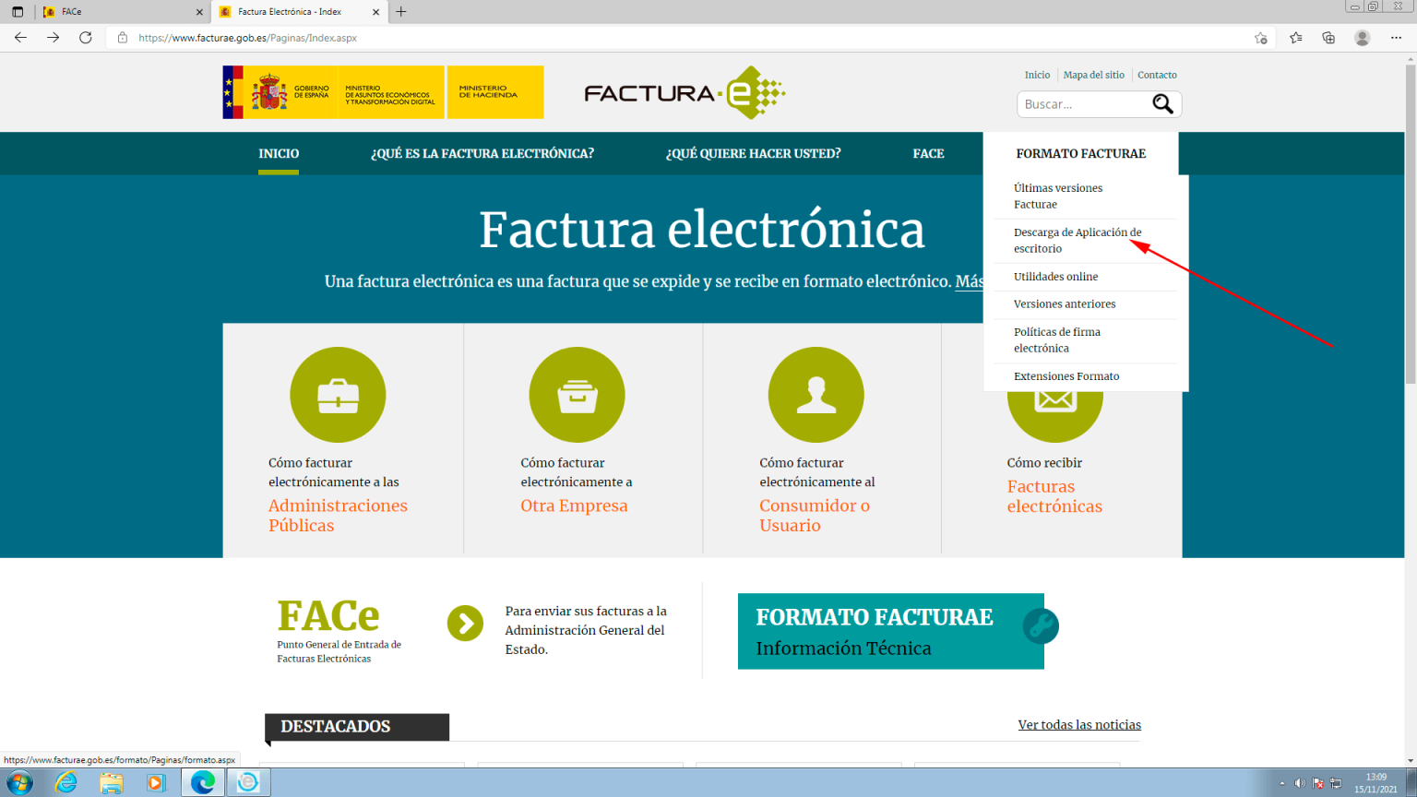The width and height of the screenshot is (1417, 797).
Task: Click the search magnifier icon
Action: coord(1162,103)
